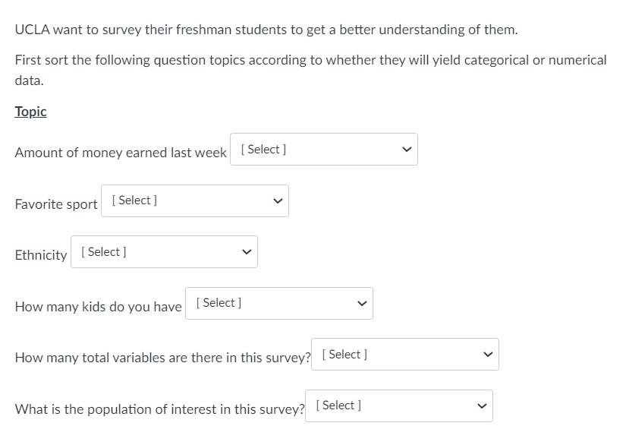Click chevron arrow on kids dropdown
626x445 pixels.
pos(362,304)
